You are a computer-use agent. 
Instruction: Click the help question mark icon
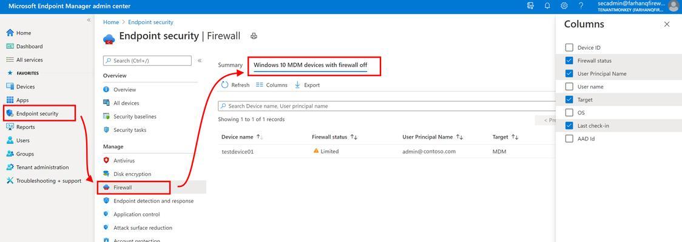click(x=581, y=5)
